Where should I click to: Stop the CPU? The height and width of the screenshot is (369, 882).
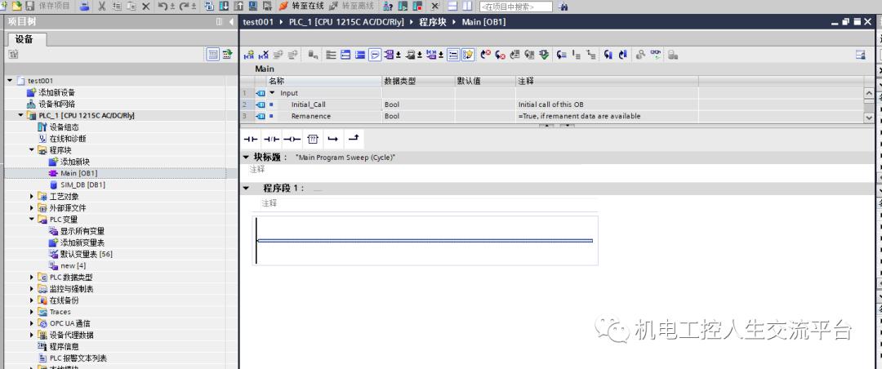pos(417,7)
